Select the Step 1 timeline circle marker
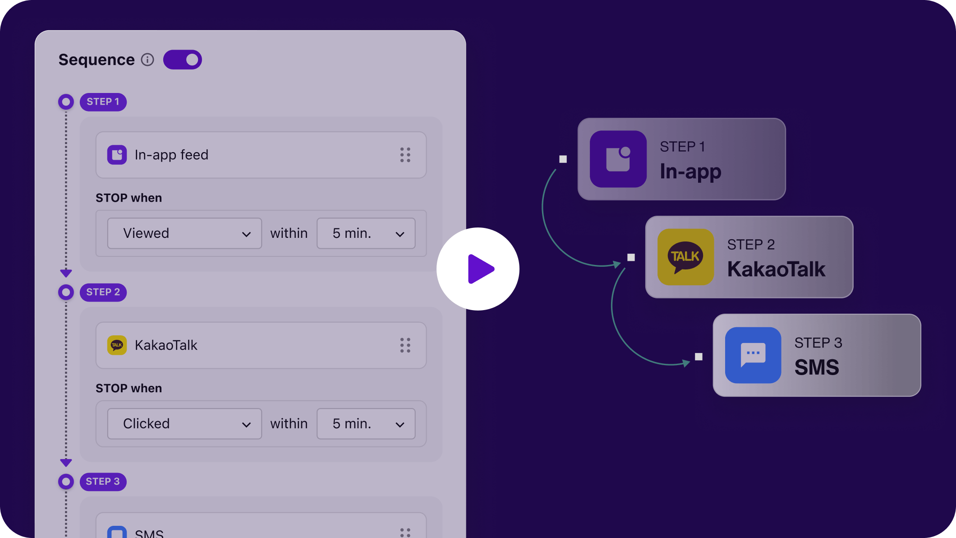956x538 pixels. tap(66, 102)
